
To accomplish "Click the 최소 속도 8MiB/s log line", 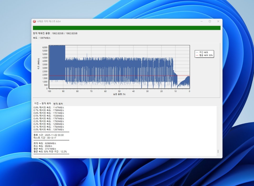I will [x=43, y=146].
